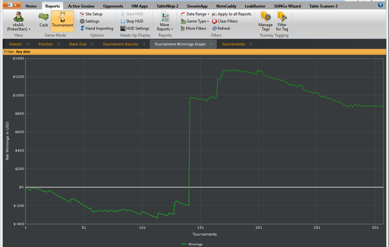
Task: Switch to the Overall report tab
Action: (16, 44)
